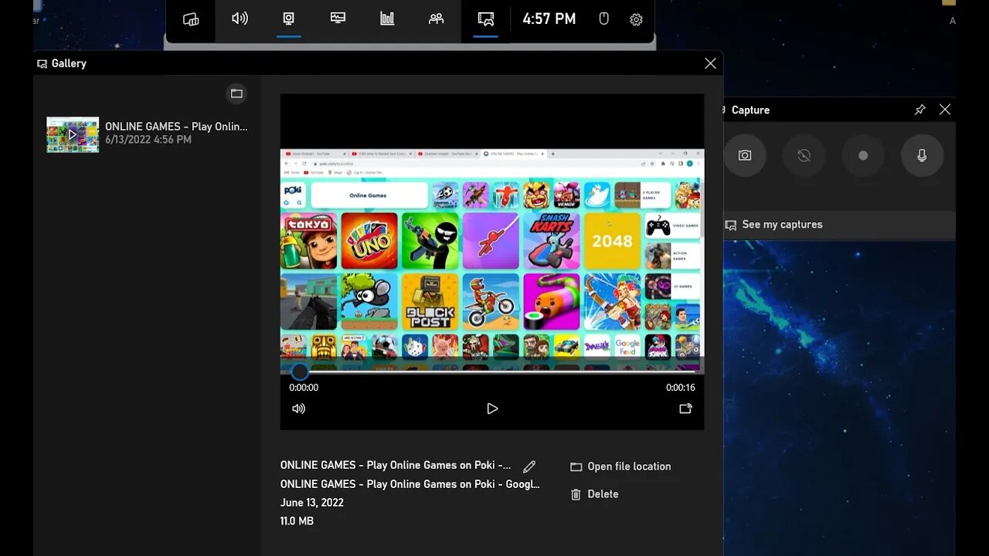Mute the video preview volume

click(x=299, y=409)
